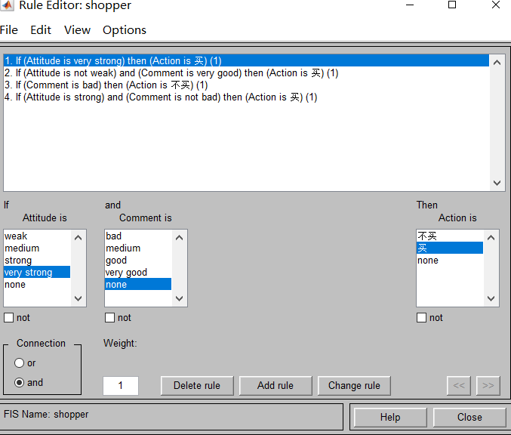Close the window with the X
The width and height of the screenshot is (511, 435).
click(496, 5)
